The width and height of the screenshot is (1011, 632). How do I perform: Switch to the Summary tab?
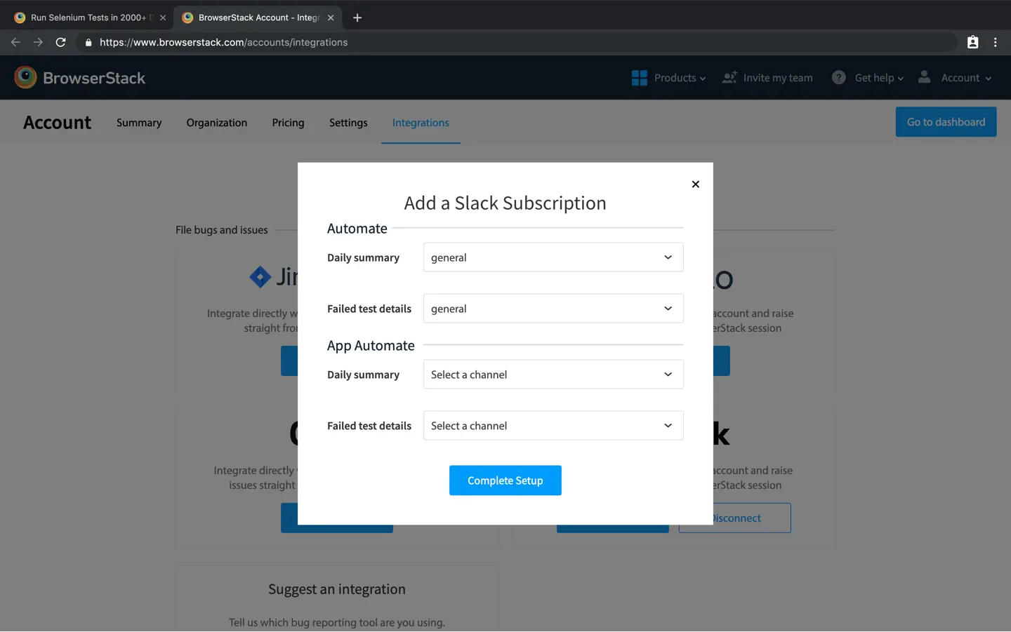139,123
